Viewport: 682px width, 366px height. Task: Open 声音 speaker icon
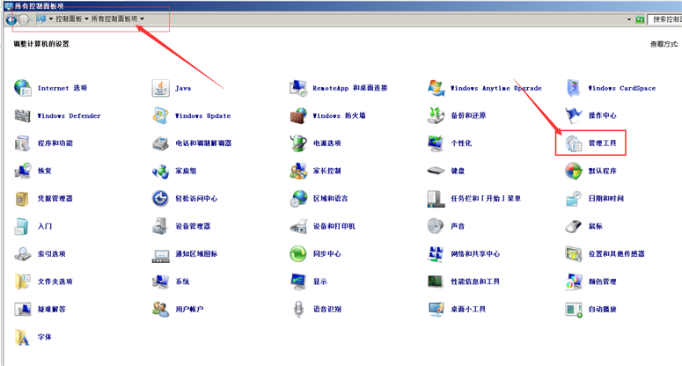[436, 226]
